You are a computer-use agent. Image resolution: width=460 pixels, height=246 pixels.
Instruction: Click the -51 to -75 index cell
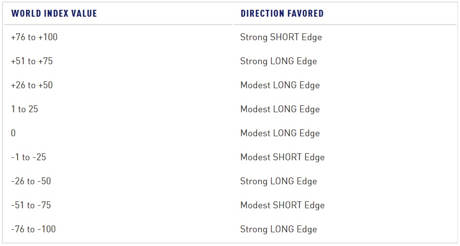31,205
